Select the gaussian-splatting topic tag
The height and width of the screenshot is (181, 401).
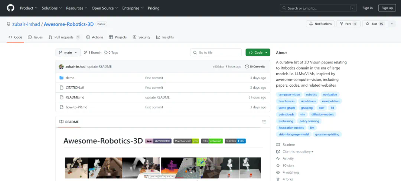327,134
